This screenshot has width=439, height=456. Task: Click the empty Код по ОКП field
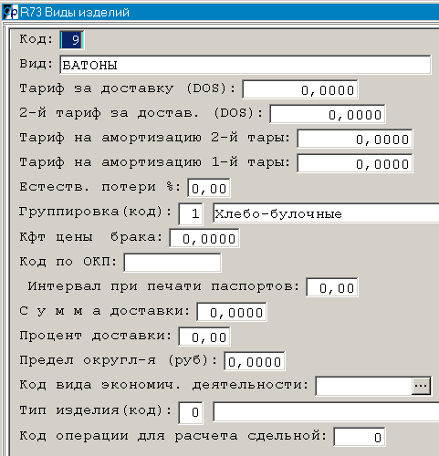(x=172, y=263)
